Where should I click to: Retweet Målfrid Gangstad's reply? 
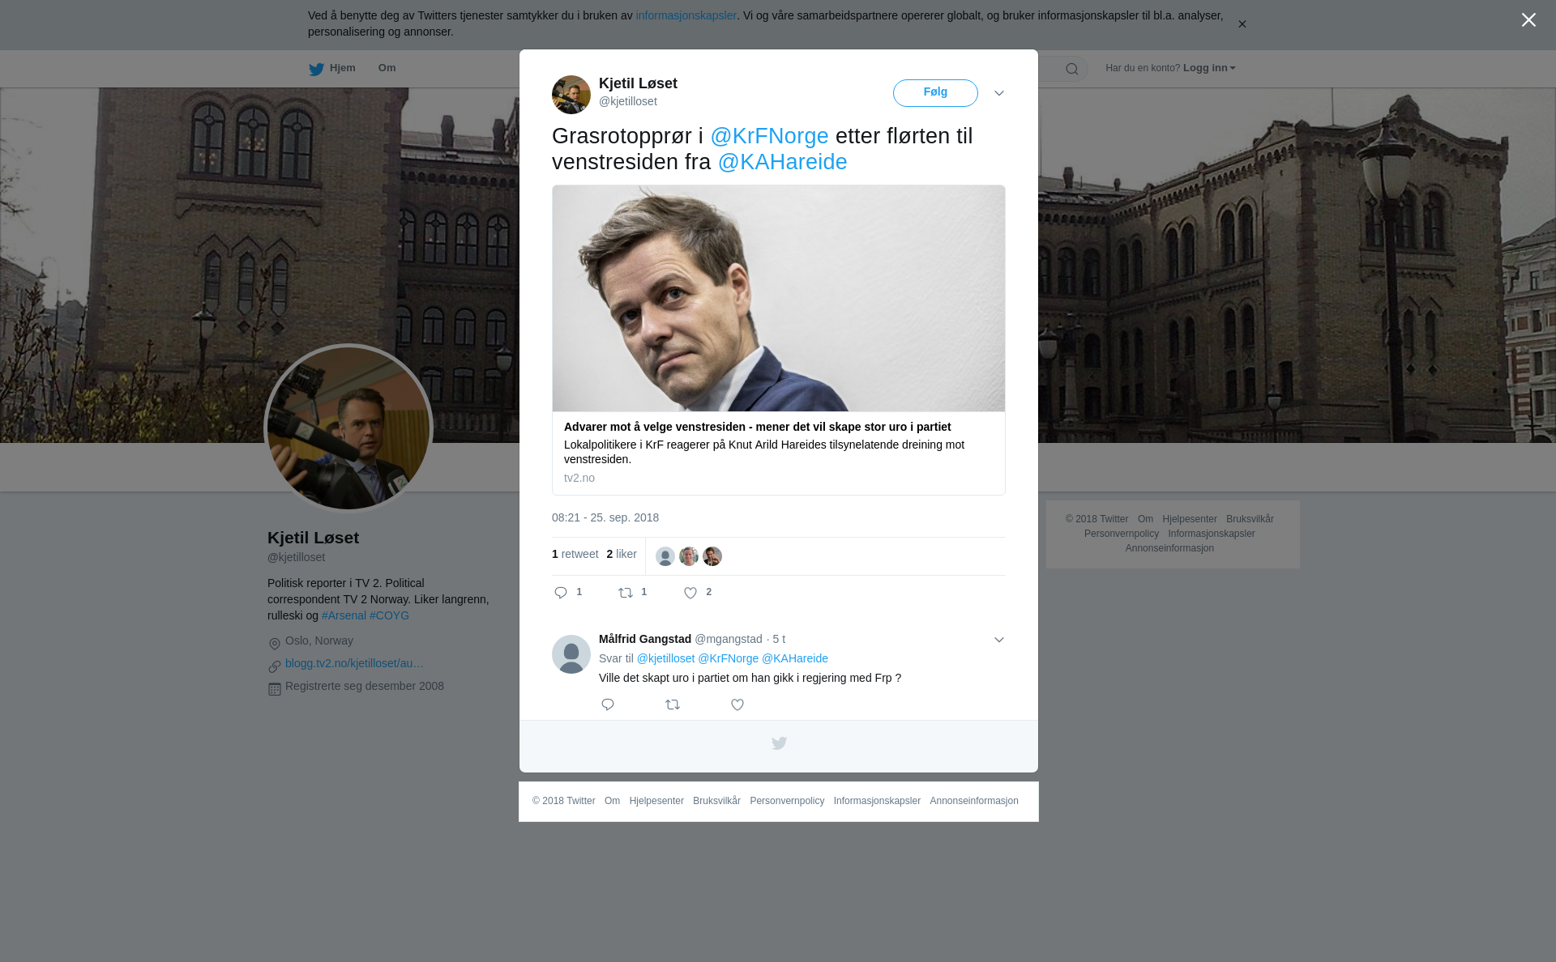click(673, 704)
